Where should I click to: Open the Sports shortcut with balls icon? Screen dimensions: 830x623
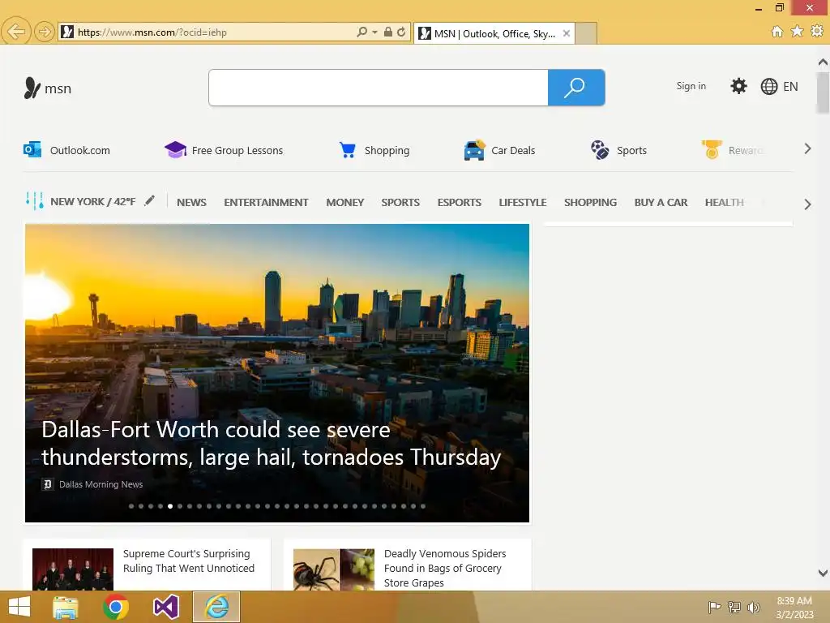pos(618,150)
